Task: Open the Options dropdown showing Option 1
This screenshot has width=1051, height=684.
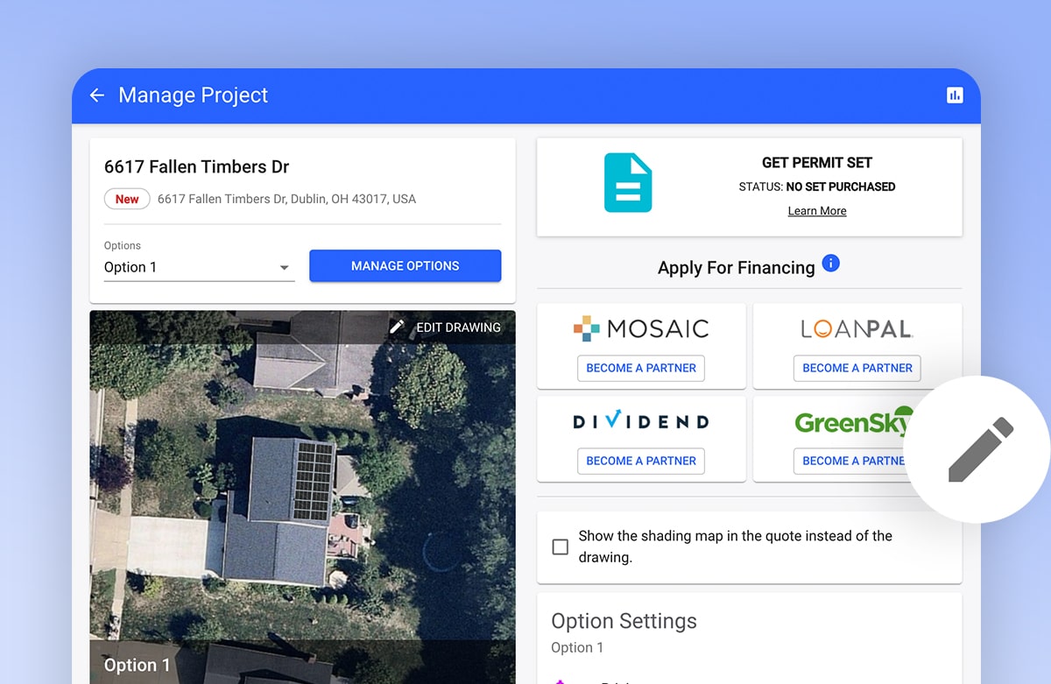Action: (199, 267)
